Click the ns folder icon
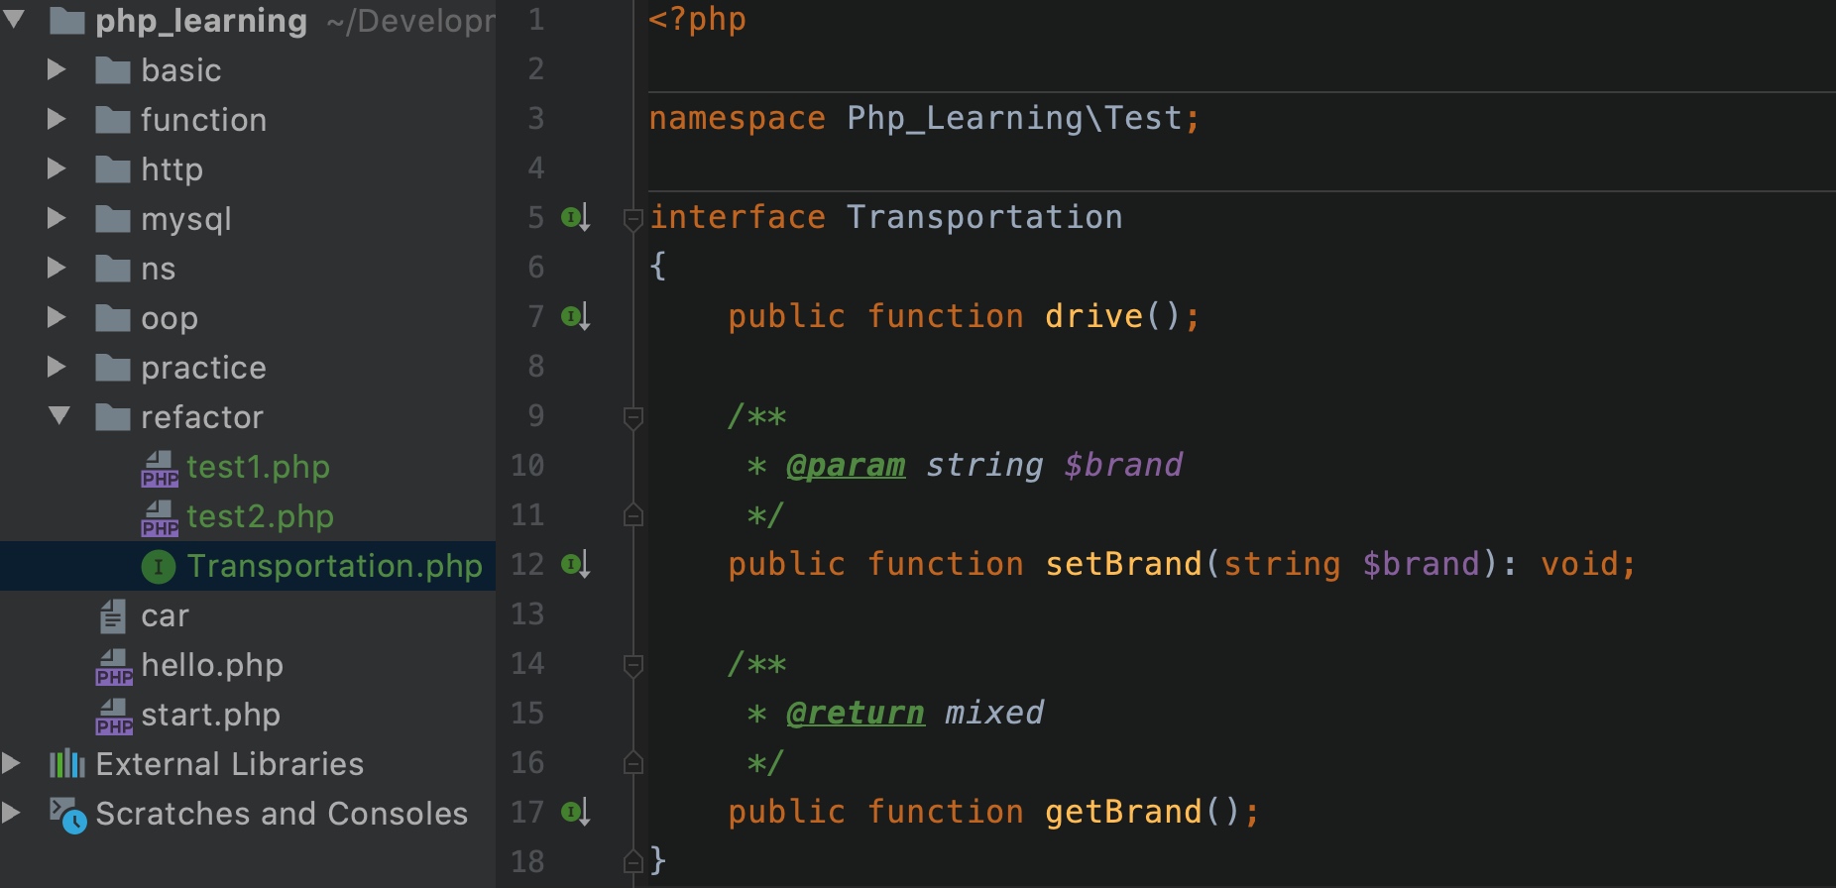1836x888 pixels. click(x=112, y=269)
